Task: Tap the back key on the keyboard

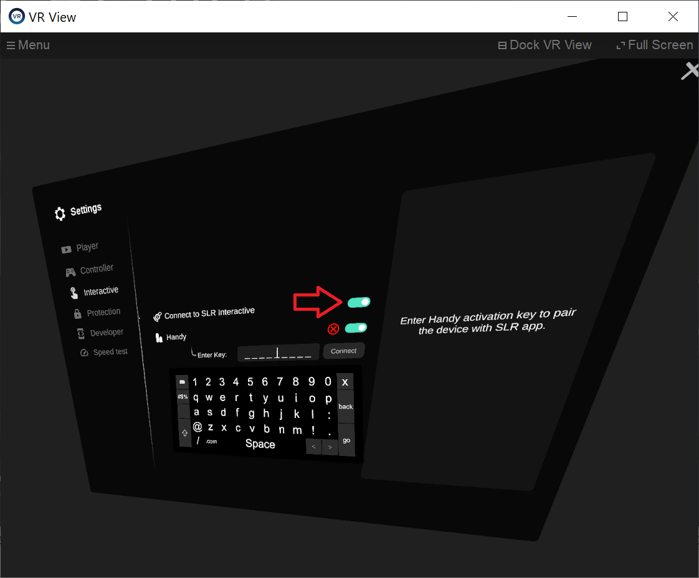Action: 346,407
